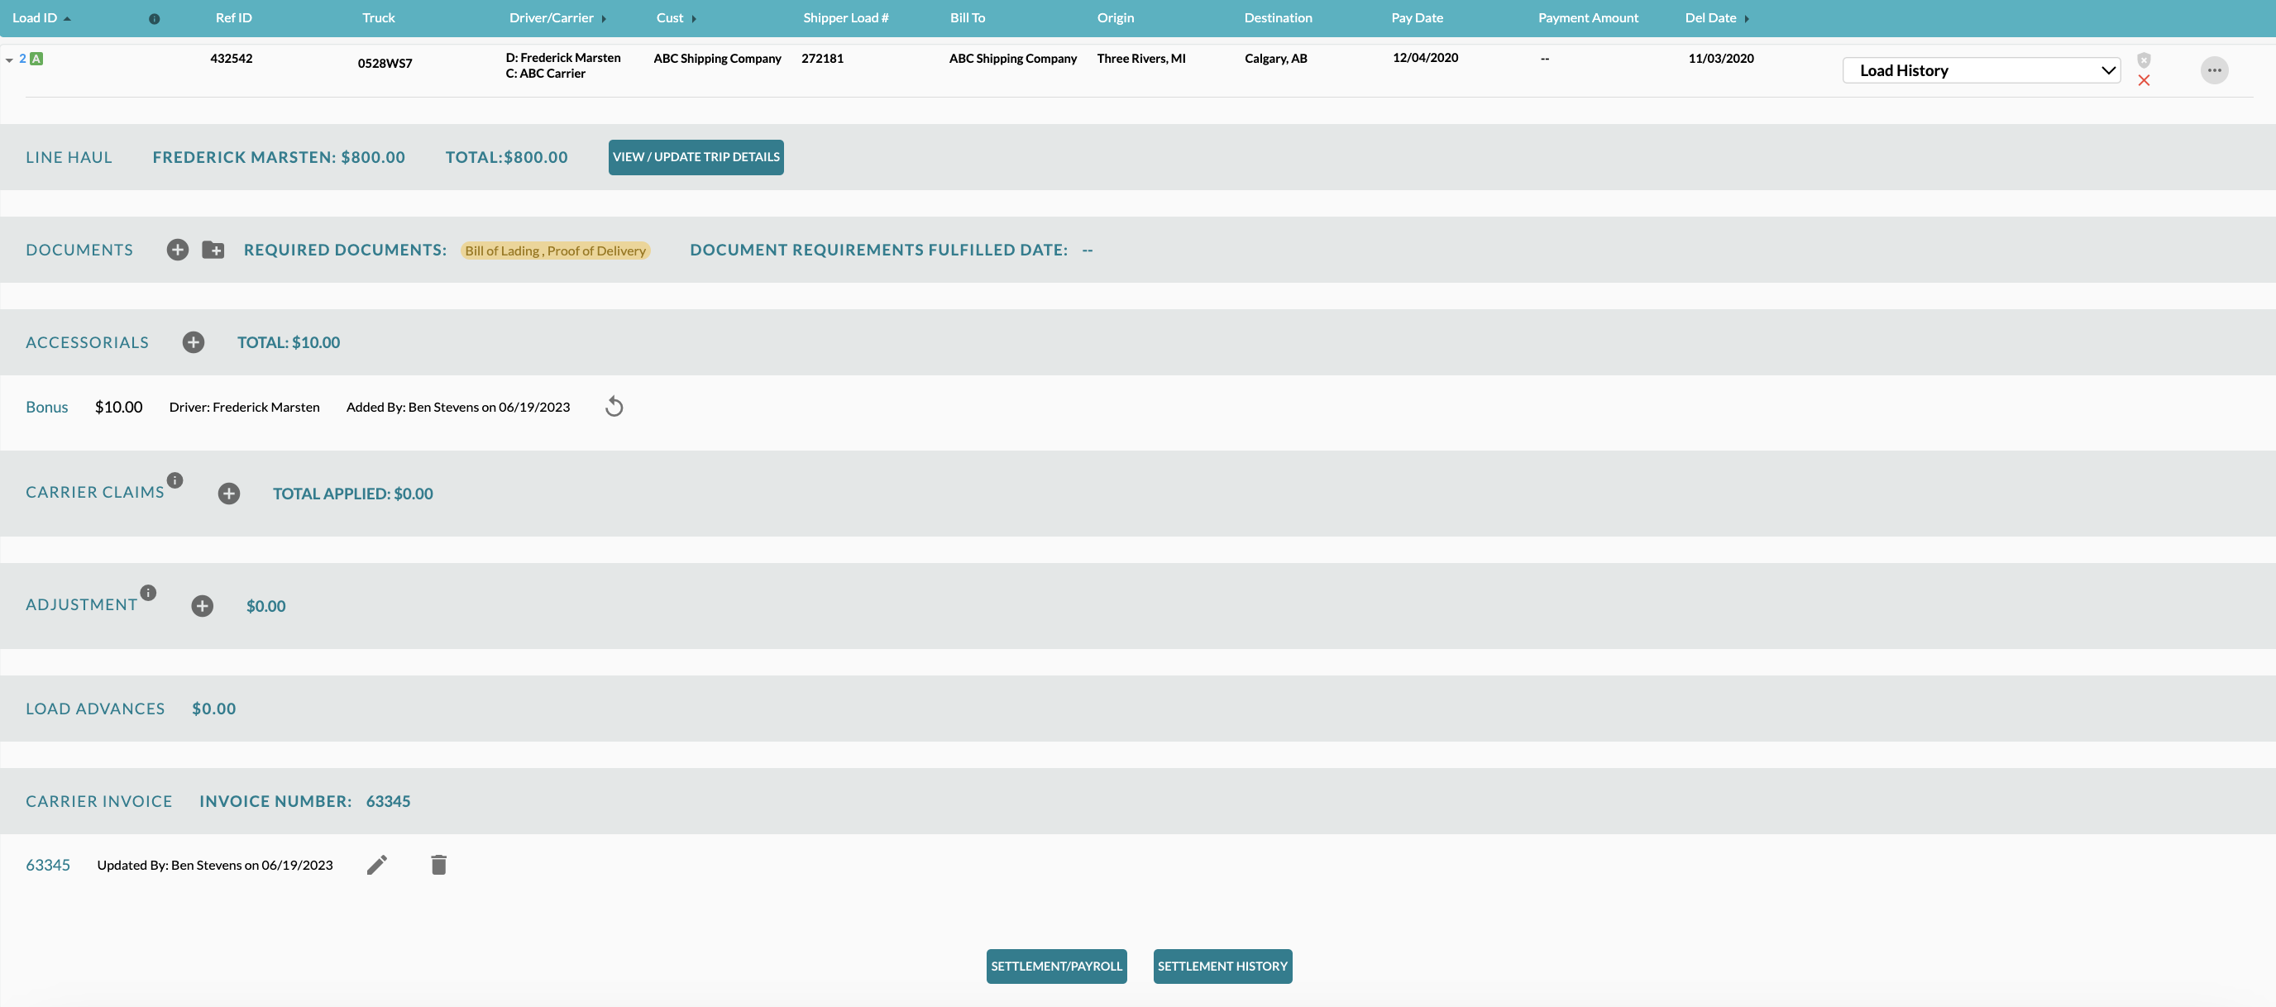
Task: Click the Shipper Load # column header
Action: (845, 17)
